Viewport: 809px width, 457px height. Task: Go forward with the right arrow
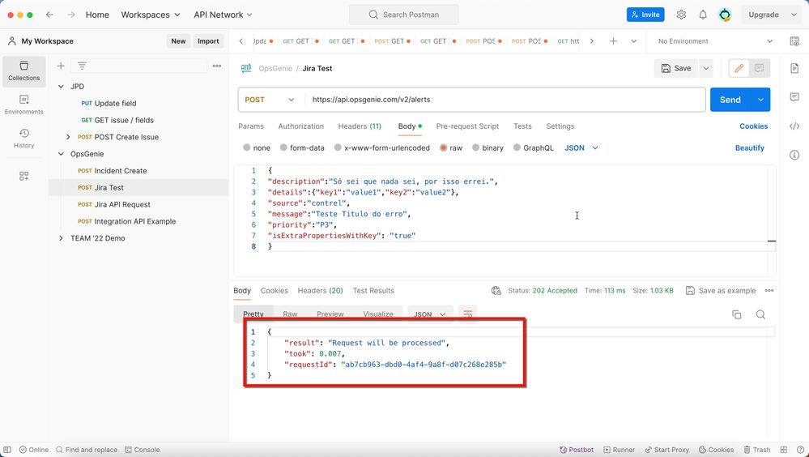tap(71, 15)
